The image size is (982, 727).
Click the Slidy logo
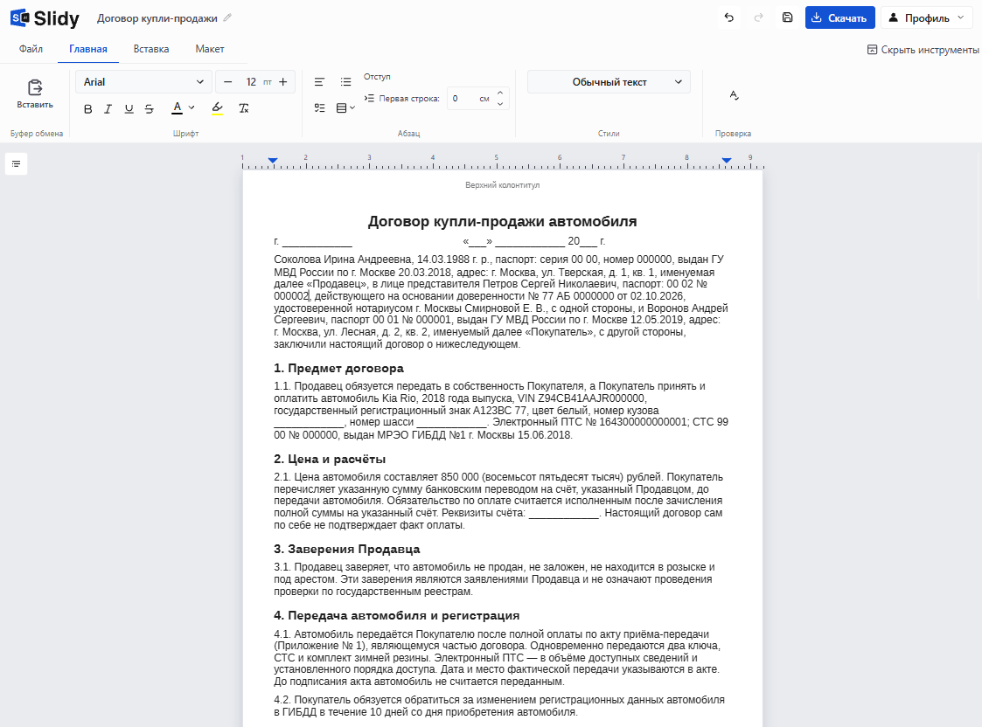(45, 18)
